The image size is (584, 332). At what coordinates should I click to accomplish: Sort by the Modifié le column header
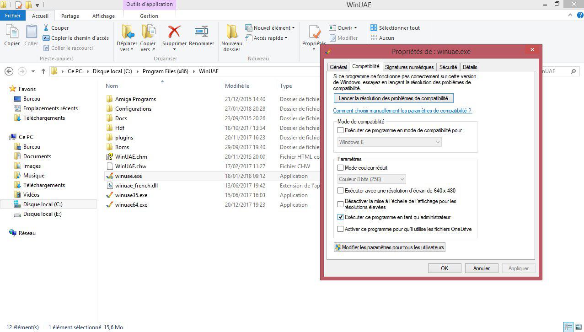coord(237,86)
